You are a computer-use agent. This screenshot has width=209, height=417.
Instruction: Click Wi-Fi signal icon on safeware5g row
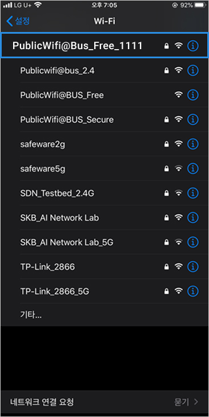point(179,169)
